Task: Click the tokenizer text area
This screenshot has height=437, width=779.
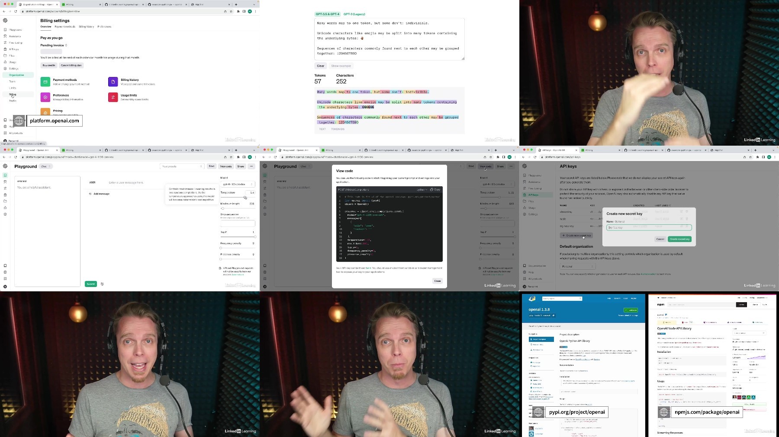Action: [x=389, y=39]
